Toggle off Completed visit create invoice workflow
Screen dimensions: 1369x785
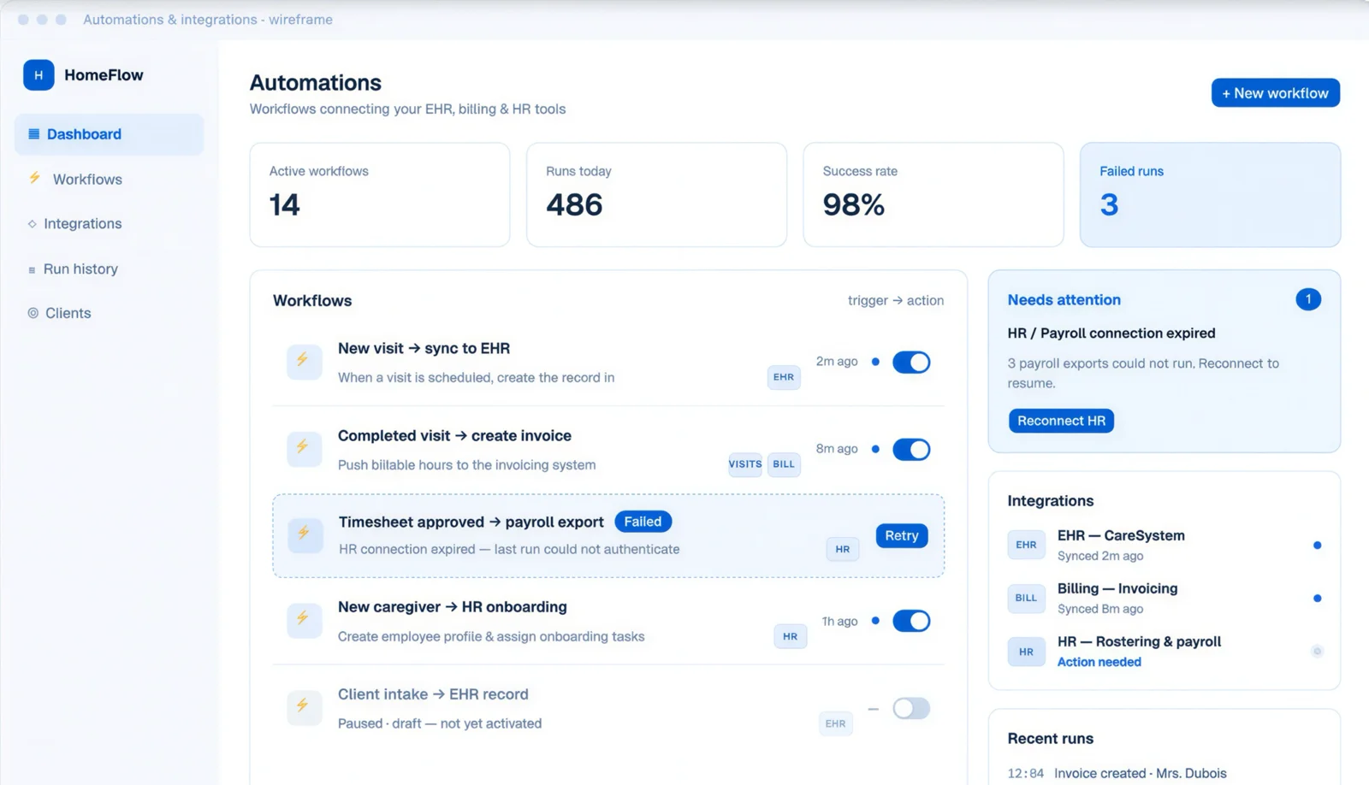click(x=911, y=450)
